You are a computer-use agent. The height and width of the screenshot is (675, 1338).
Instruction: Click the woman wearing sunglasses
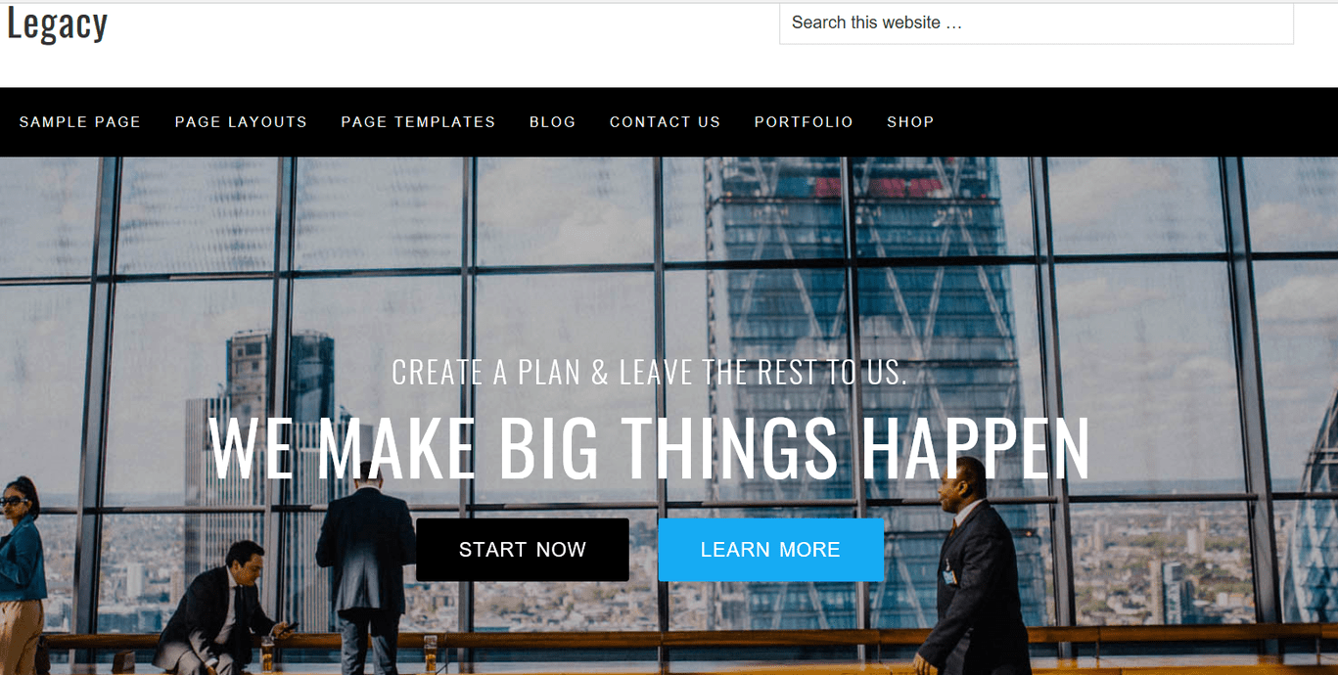22,577
